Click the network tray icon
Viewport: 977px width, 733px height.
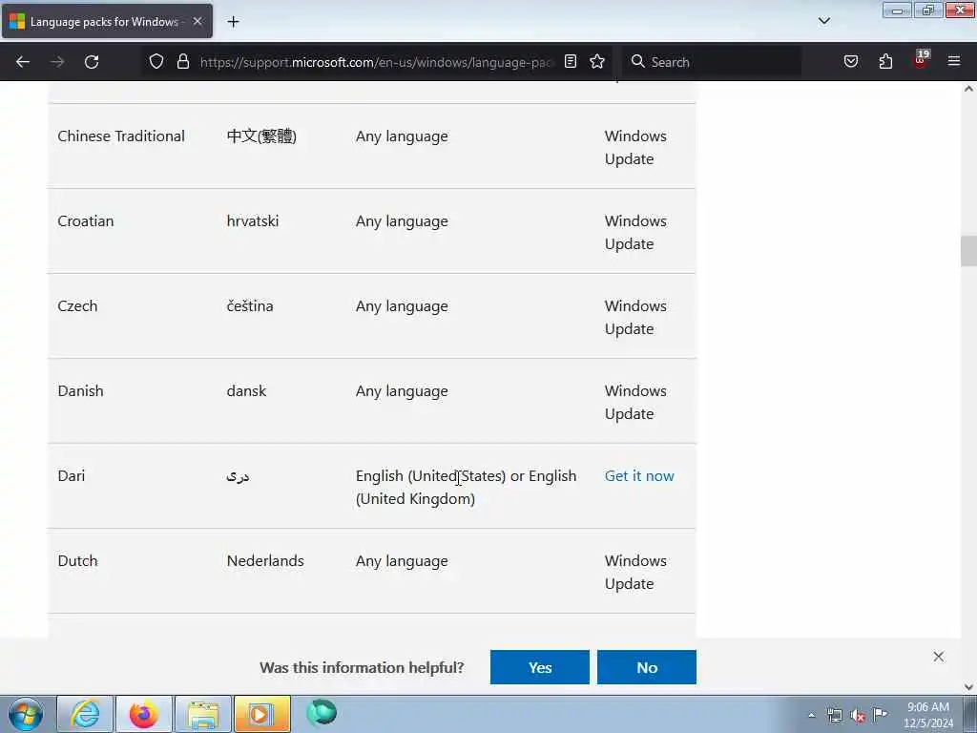834,716
